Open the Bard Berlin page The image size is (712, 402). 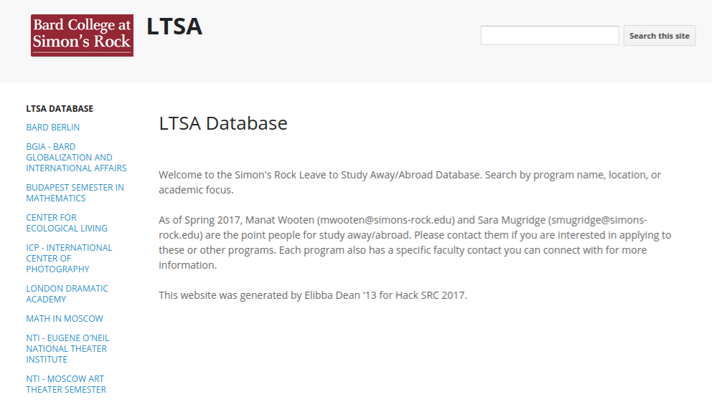pos(52,128)
